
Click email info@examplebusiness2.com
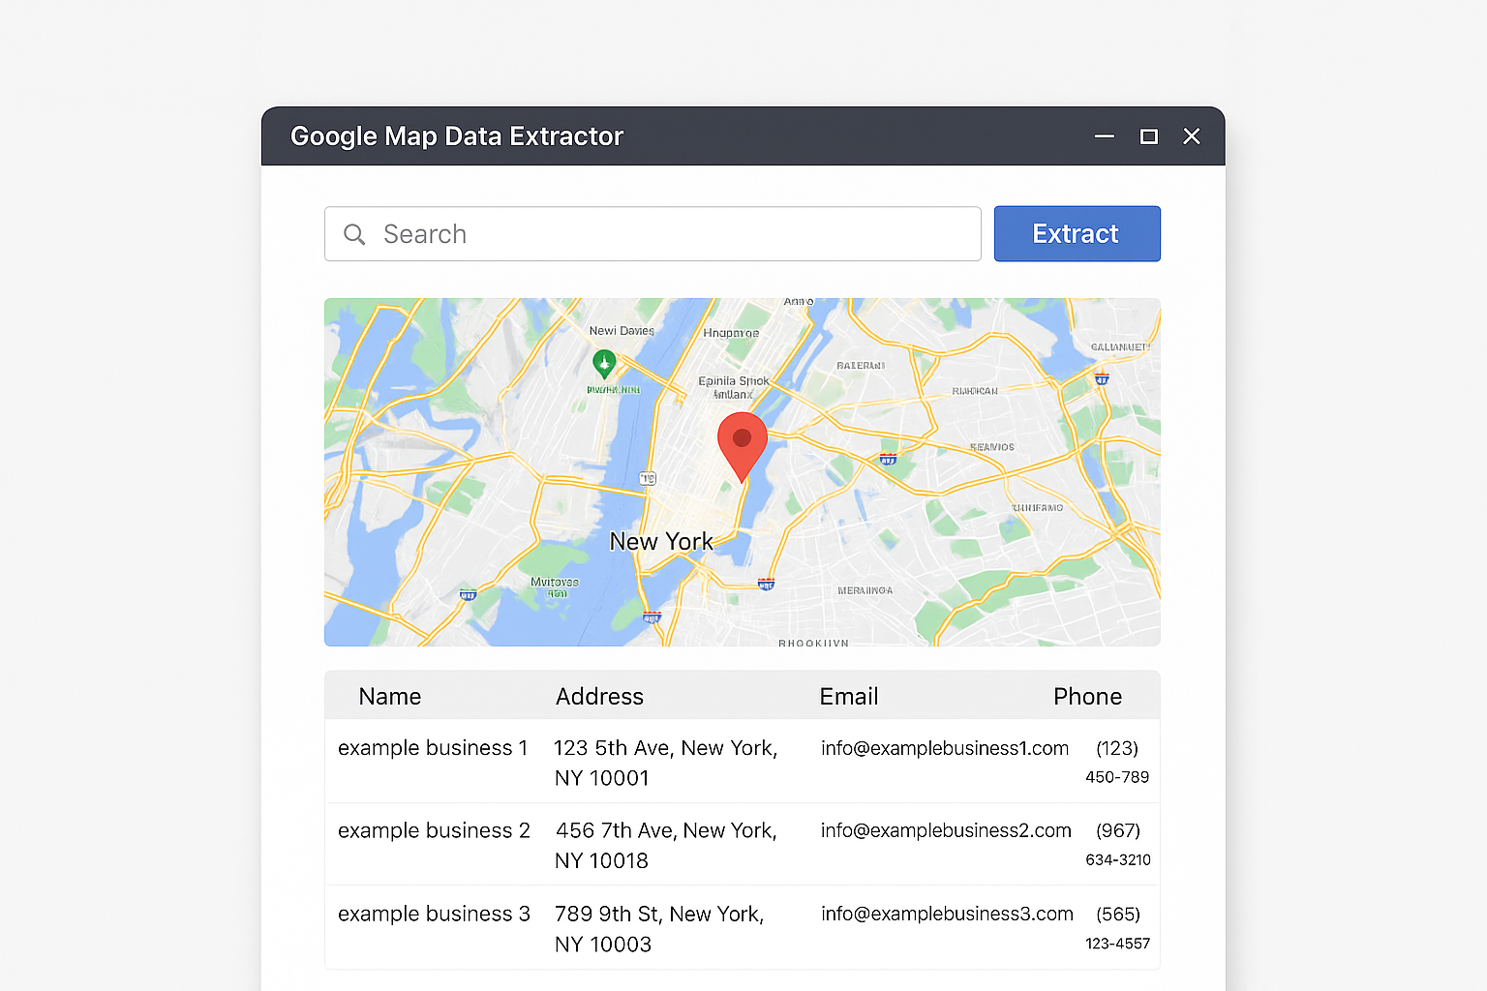(x=946, y=830)
